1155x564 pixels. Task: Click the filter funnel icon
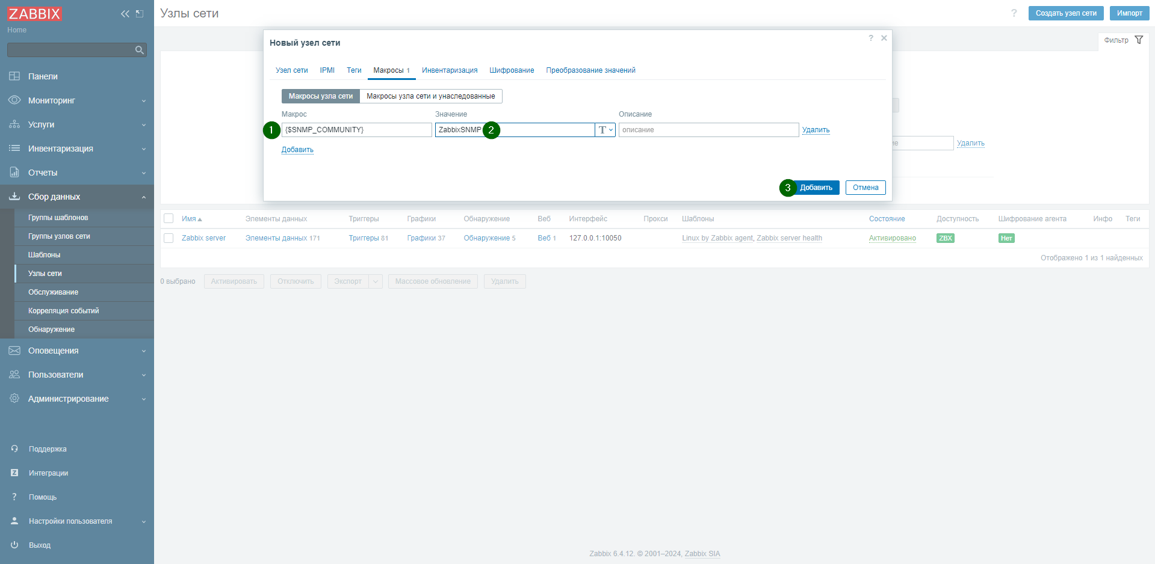[1139, 40]
